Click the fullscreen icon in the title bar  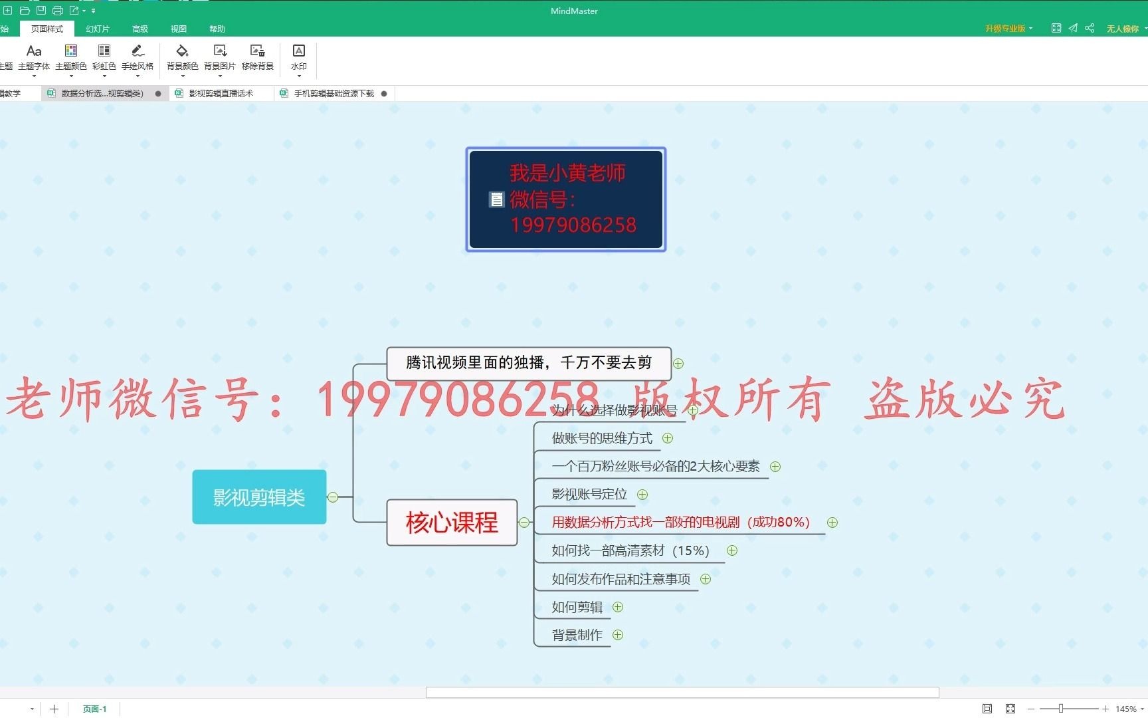1056,28
